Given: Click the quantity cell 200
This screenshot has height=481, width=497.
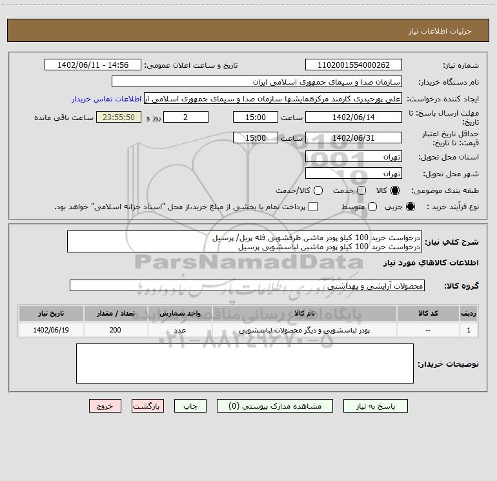Looking at the screenshot, I should 116,330.
